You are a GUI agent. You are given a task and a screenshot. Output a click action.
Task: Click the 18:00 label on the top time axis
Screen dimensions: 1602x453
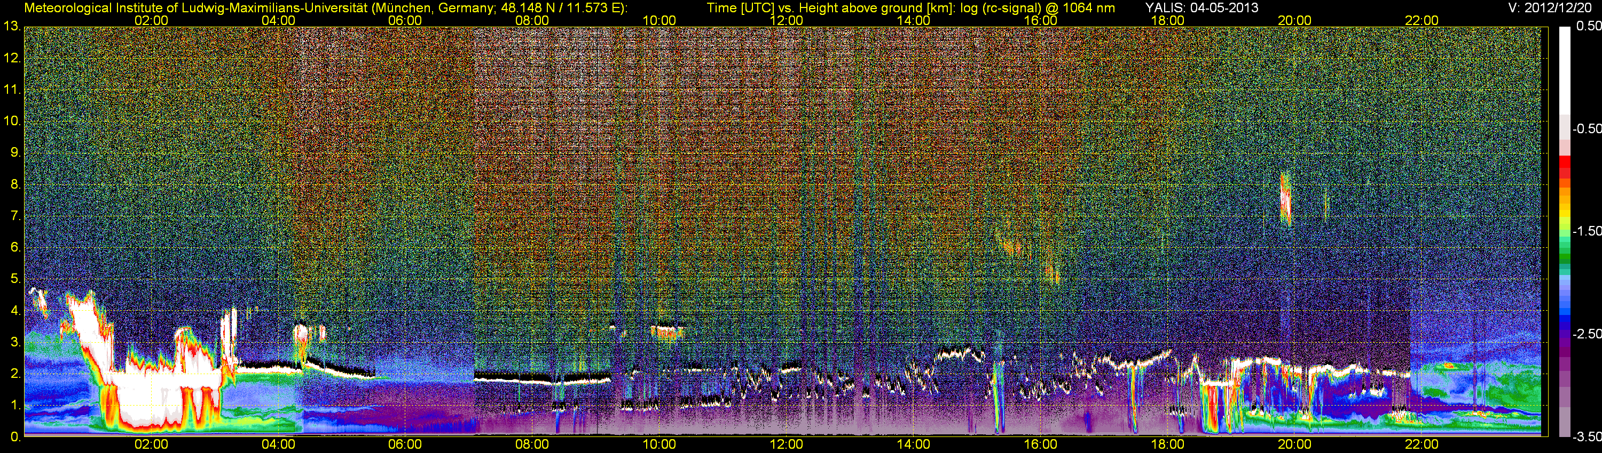[1167, 20]
